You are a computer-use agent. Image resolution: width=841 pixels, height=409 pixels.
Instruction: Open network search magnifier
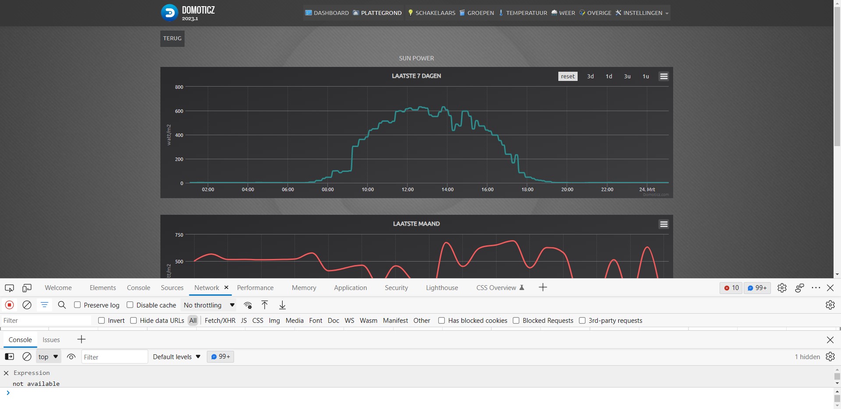click(62, 305)
